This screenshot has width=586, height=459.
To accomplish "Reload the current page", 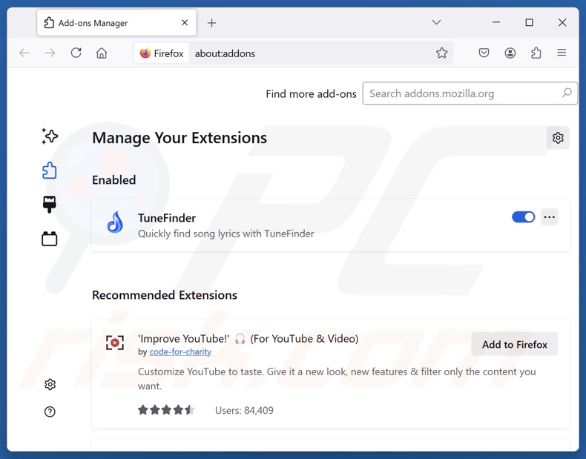I will (x=76, y=53).
